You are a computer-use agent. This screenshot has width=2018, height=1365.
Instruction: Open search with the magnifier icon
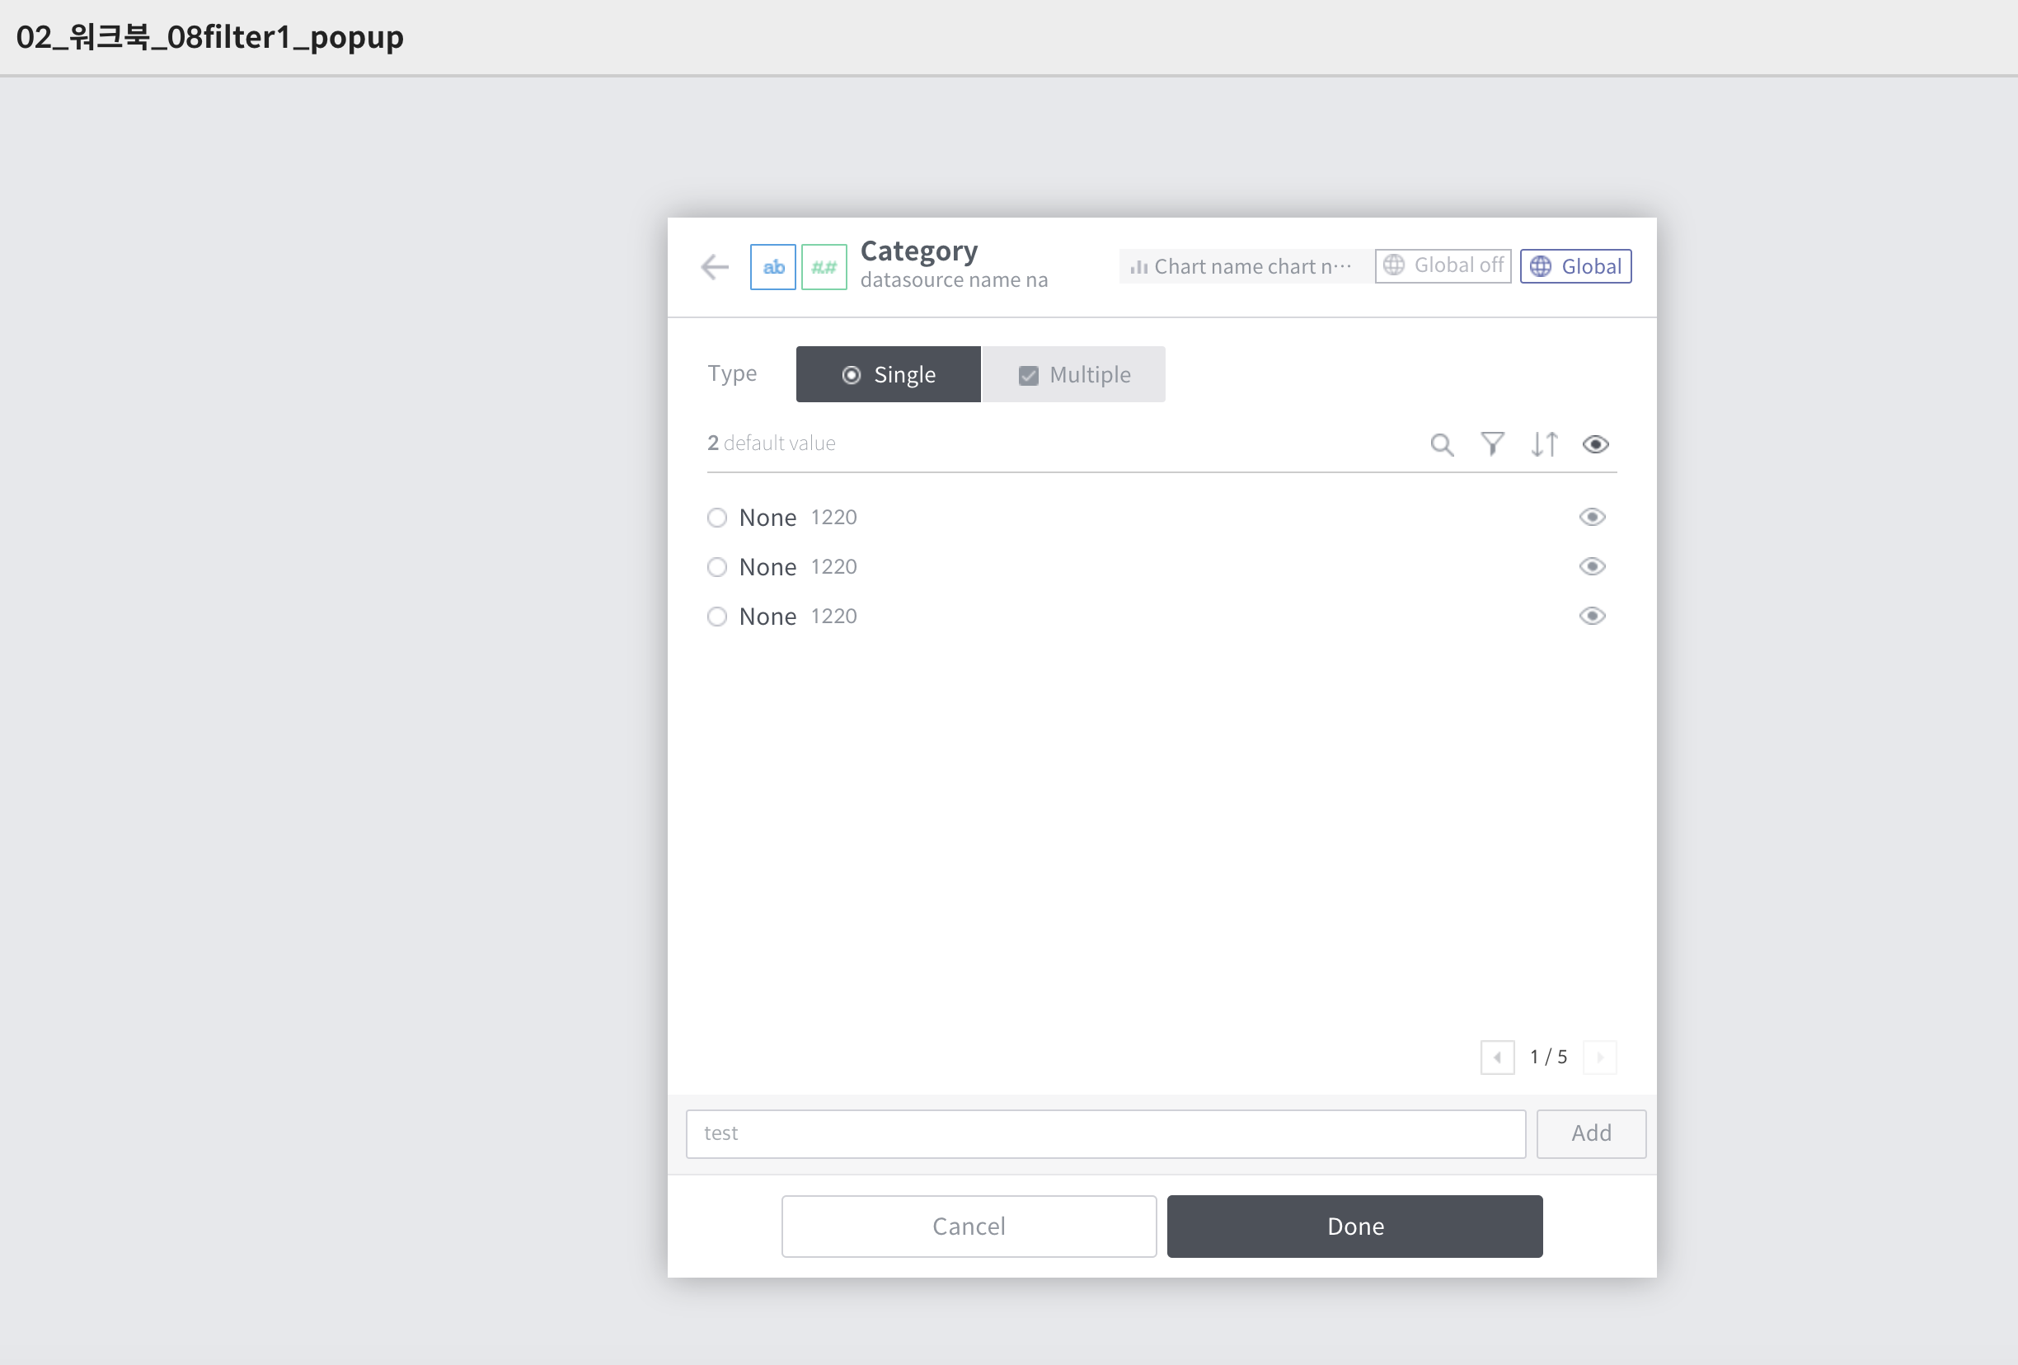(x=1442, y=444)
